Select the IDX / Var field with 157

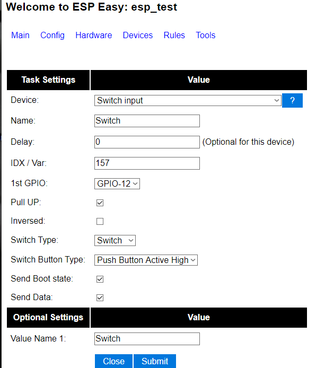pos(147,163)
